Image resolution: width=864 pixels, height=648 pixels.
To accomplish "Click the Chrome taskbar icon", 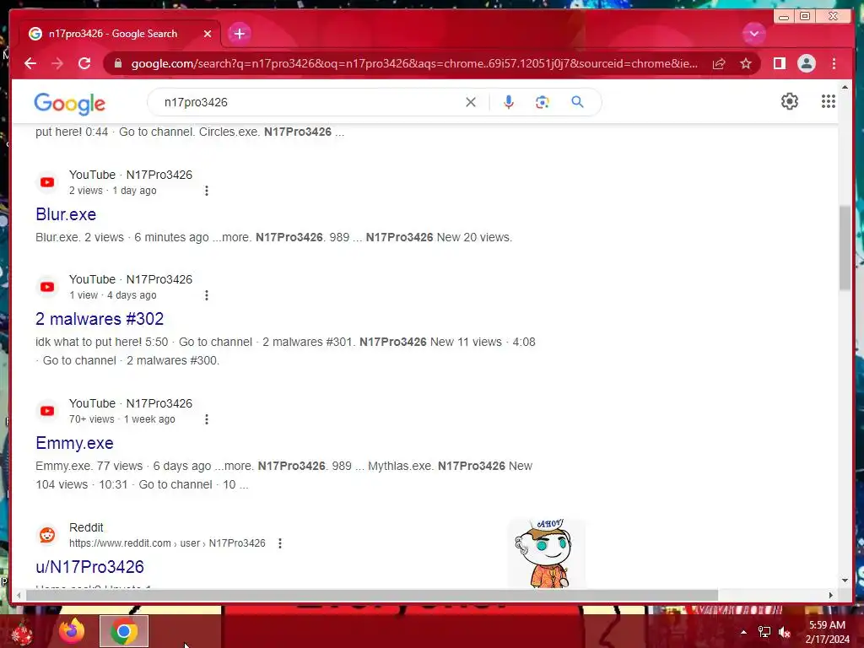I will click(124, 631).
